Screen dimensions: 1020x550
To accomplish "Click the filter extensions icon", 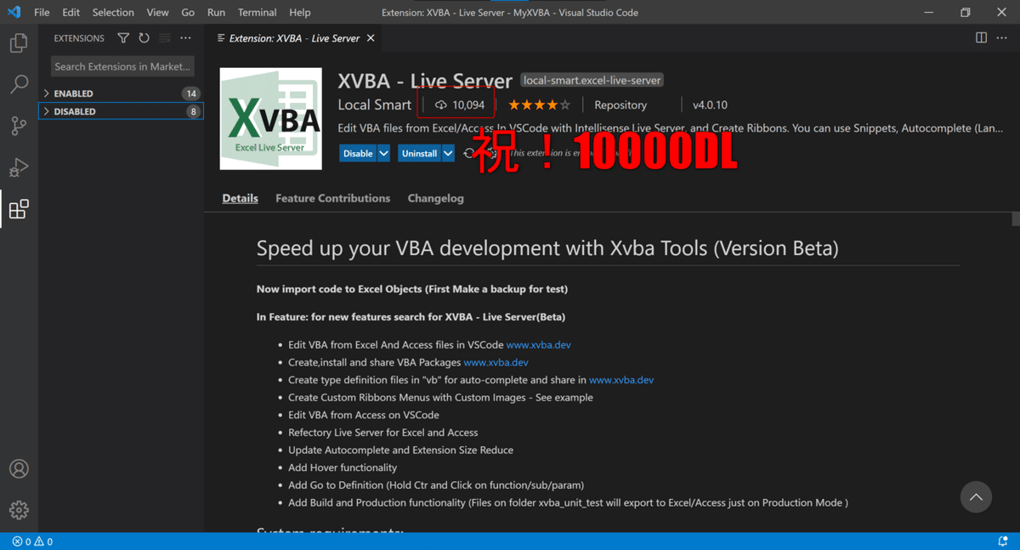I will (x=123, y=38).
